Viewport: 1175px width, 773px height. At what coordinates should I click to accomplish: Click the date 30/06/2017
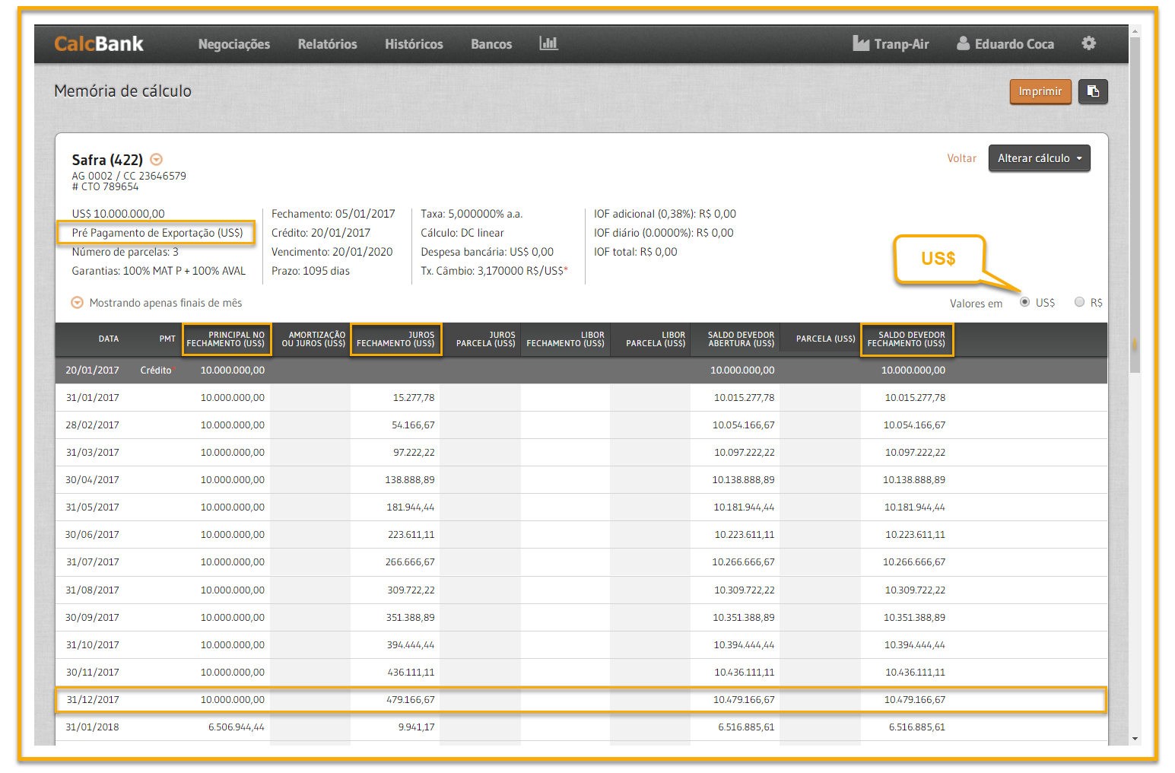[x=92, y=535]
